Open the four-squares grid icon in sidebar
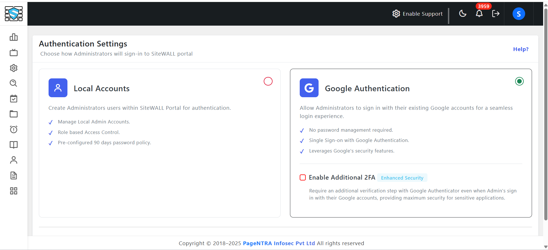The width and height of the screenshot is (548, 250). [14, 191]
